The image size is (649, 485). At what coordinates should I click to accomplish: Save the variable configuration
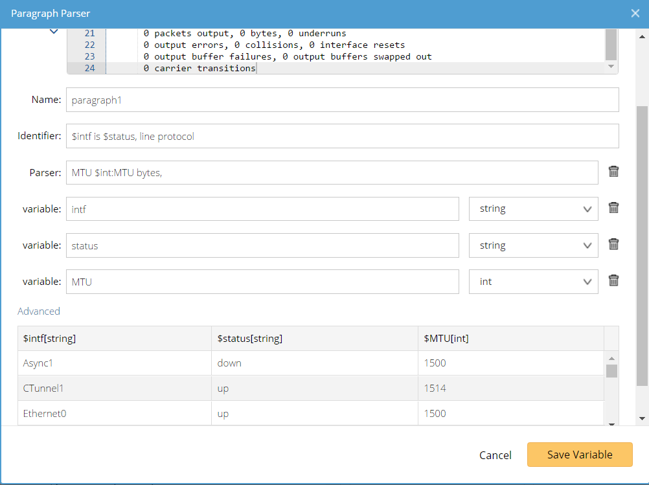[x=579, y=455]
